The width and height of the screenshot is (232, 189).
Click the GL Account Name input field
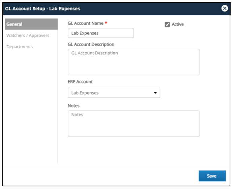click(101, 33)
